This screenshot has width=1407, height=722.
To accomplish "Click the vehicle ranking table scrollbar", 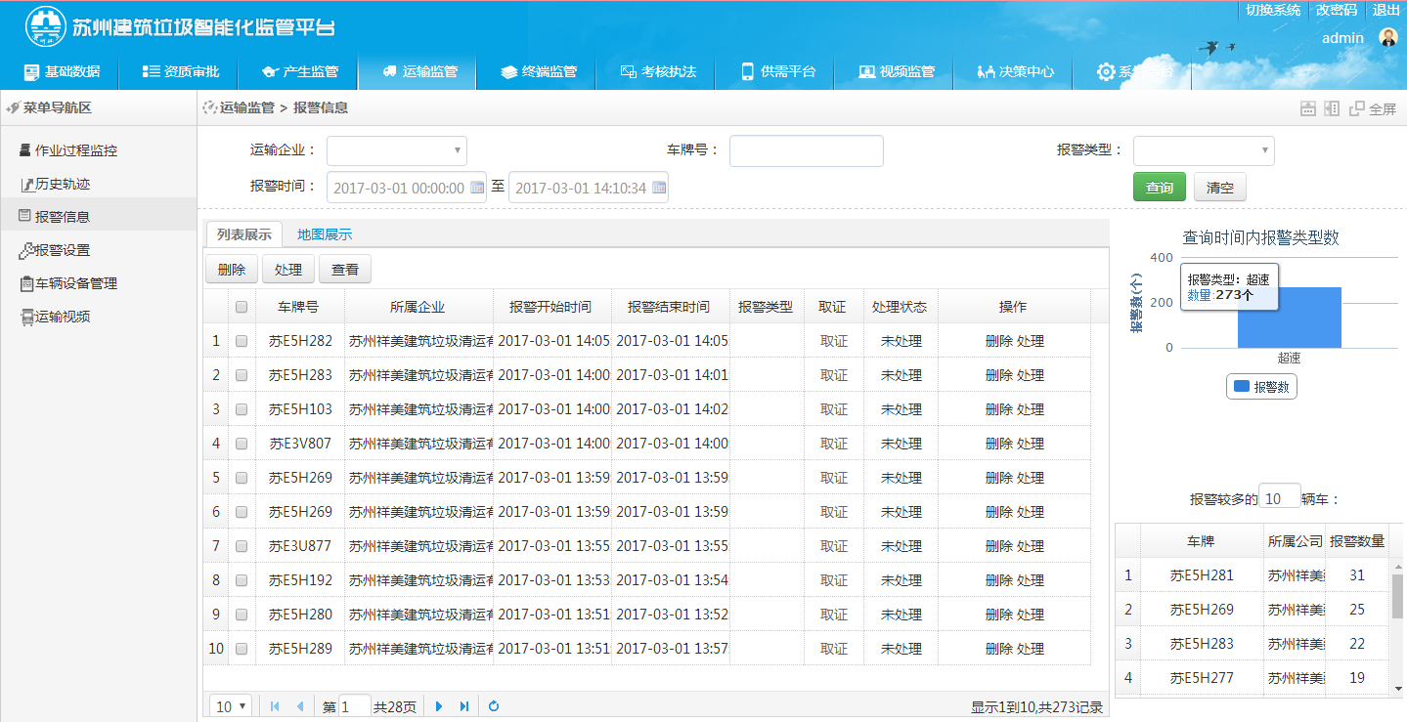I will [1399, 595].
